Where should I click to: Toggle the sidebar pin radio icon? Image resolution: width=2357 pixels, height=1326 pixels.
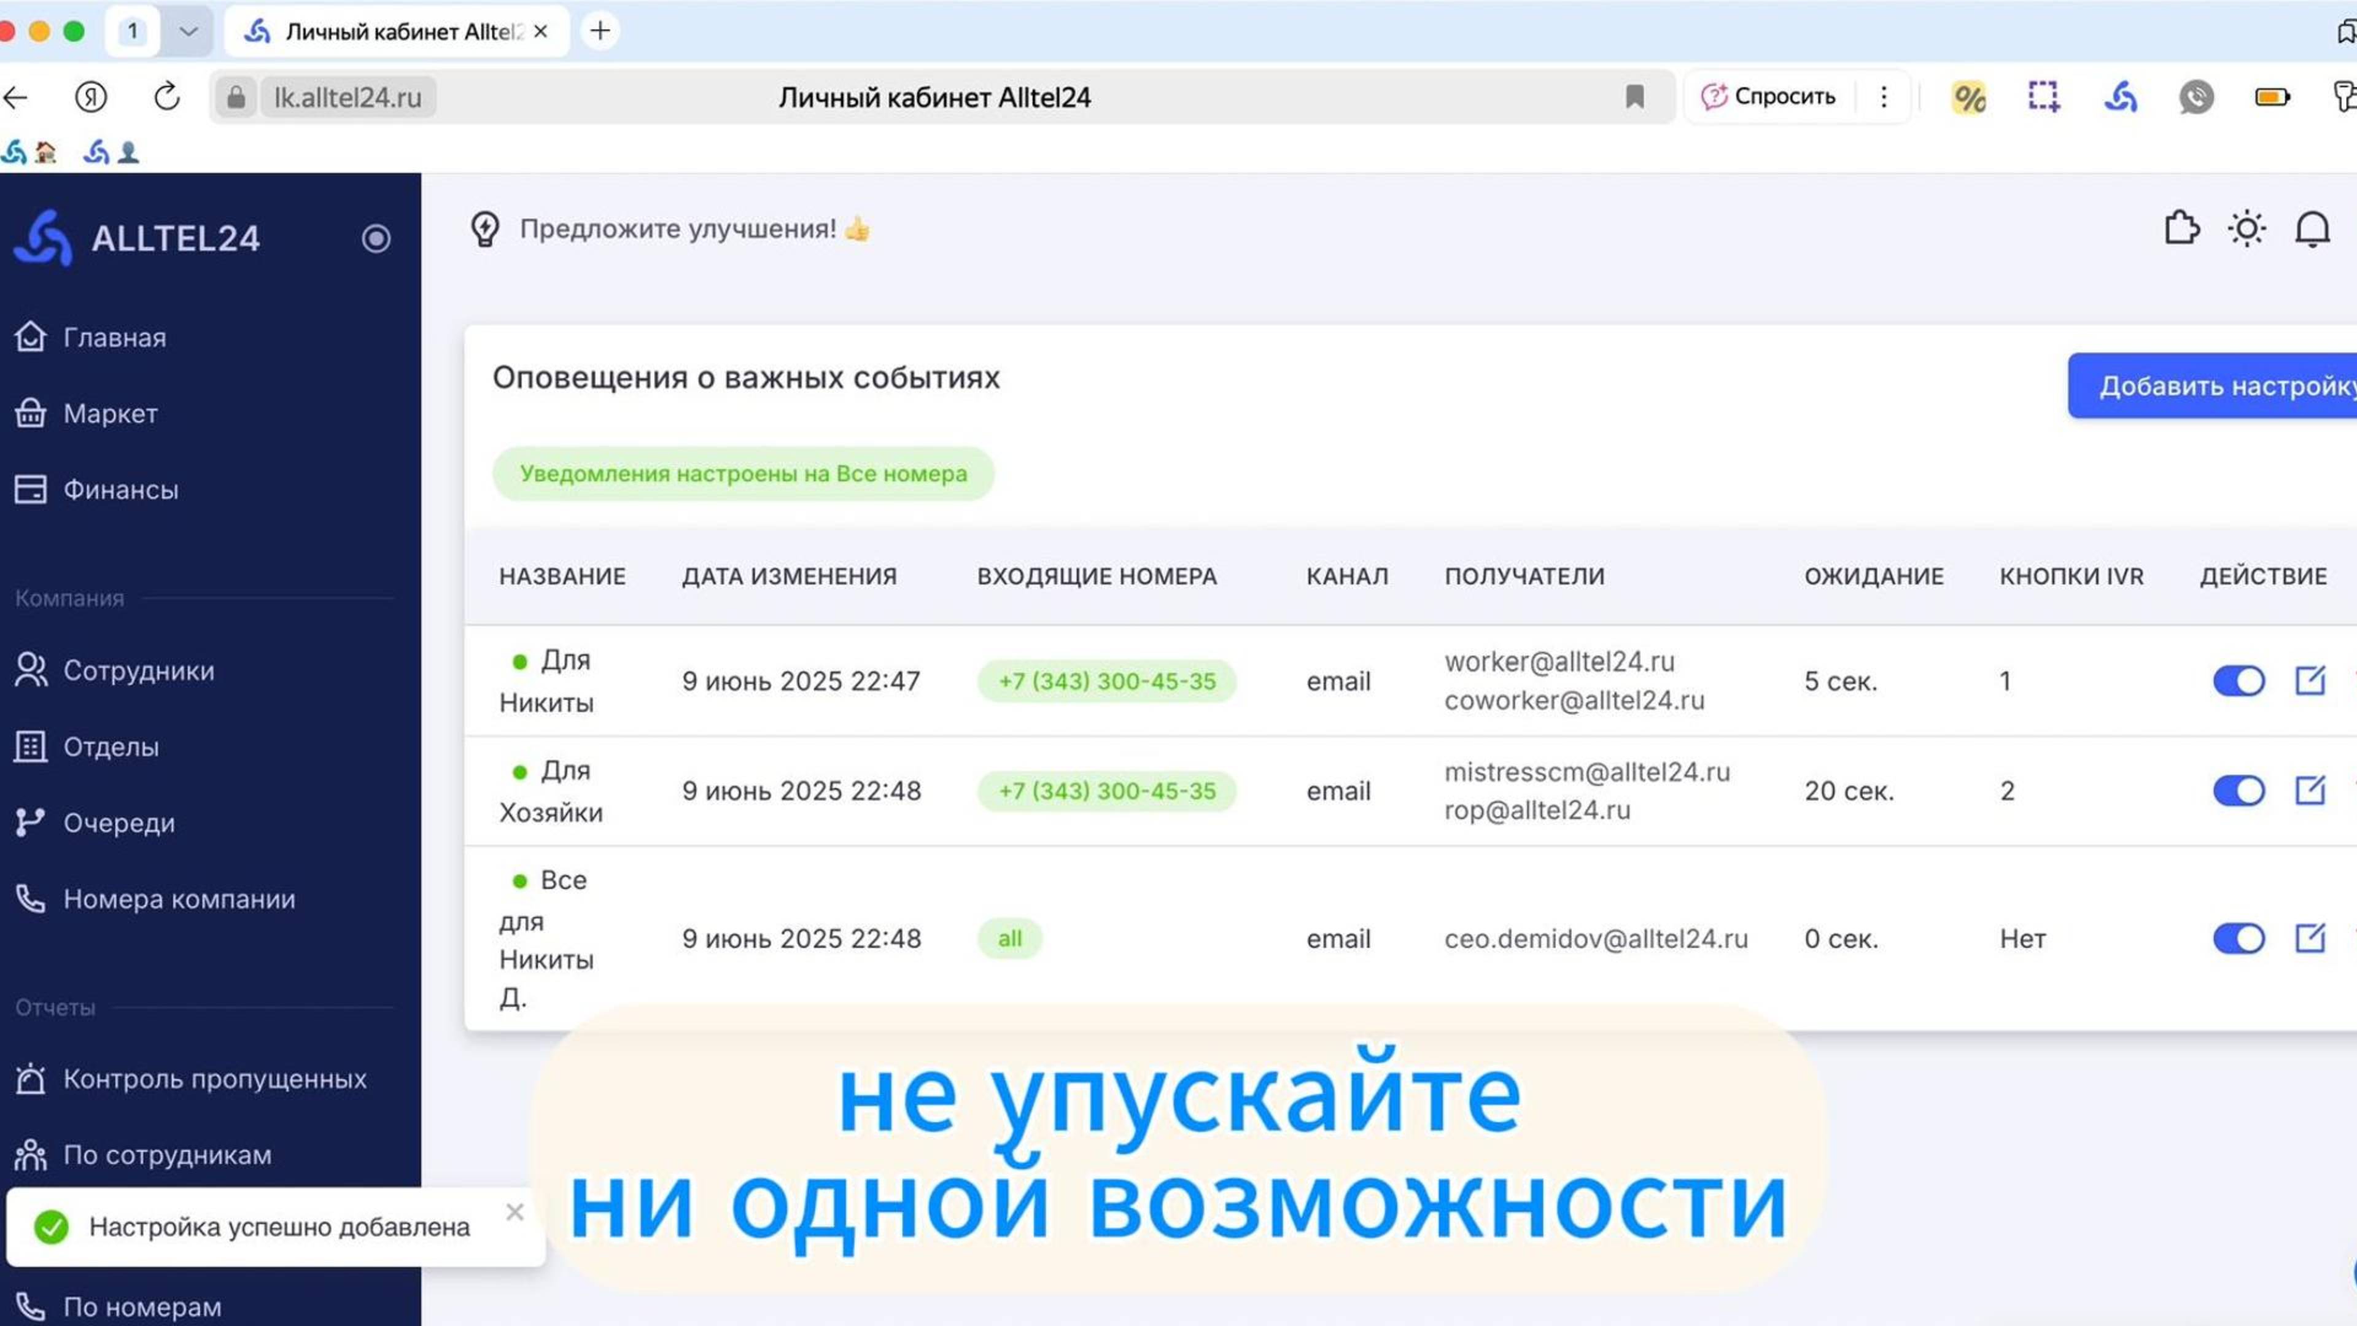tap(376, 239)
